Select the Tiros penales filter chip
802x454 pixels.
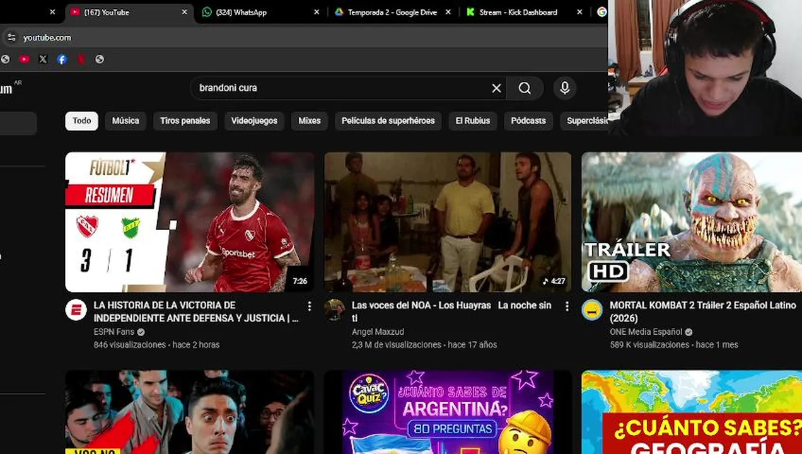click(185, 120)
